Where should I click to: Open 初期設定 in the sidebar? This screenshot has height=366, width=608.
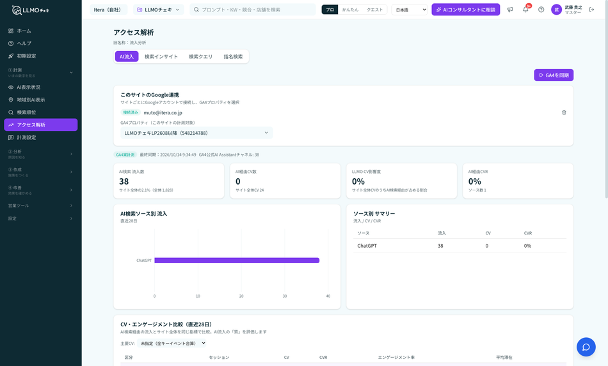coord(41,56)
